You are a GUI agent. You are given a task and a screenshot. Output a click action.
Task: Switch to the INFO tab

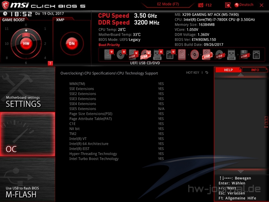click(x=255, y=70)
